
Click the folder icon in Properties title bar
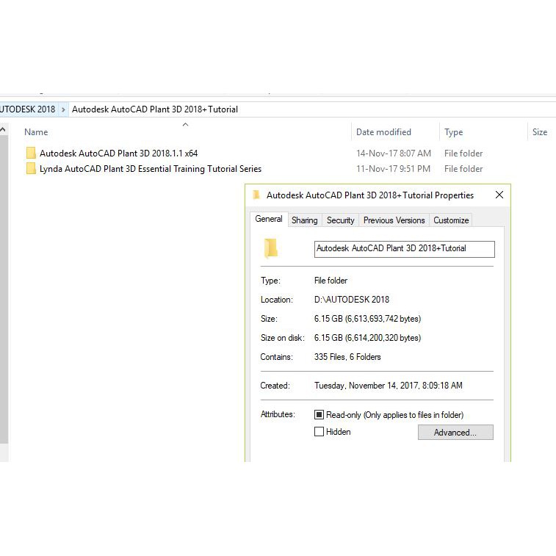coord(256,195)
